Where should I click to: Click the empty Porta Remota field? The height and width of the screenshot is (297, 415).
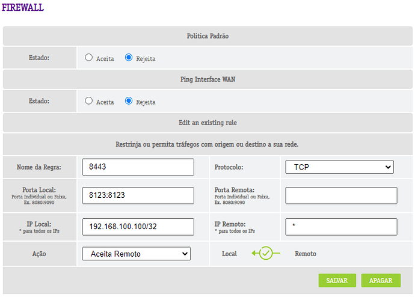click(341, 195)
